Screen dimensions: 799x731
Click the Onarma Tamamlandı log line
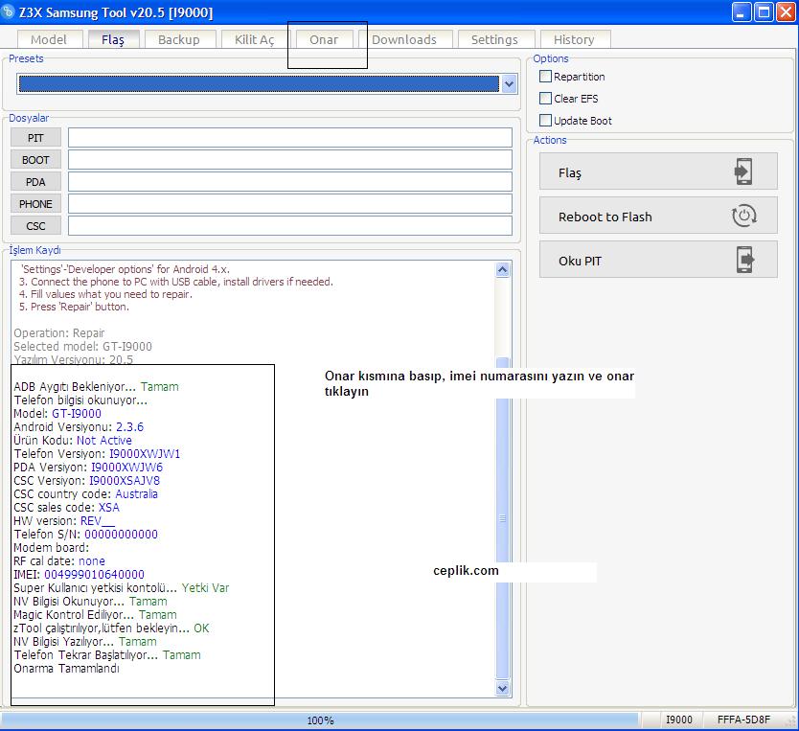tap(67, 668)
